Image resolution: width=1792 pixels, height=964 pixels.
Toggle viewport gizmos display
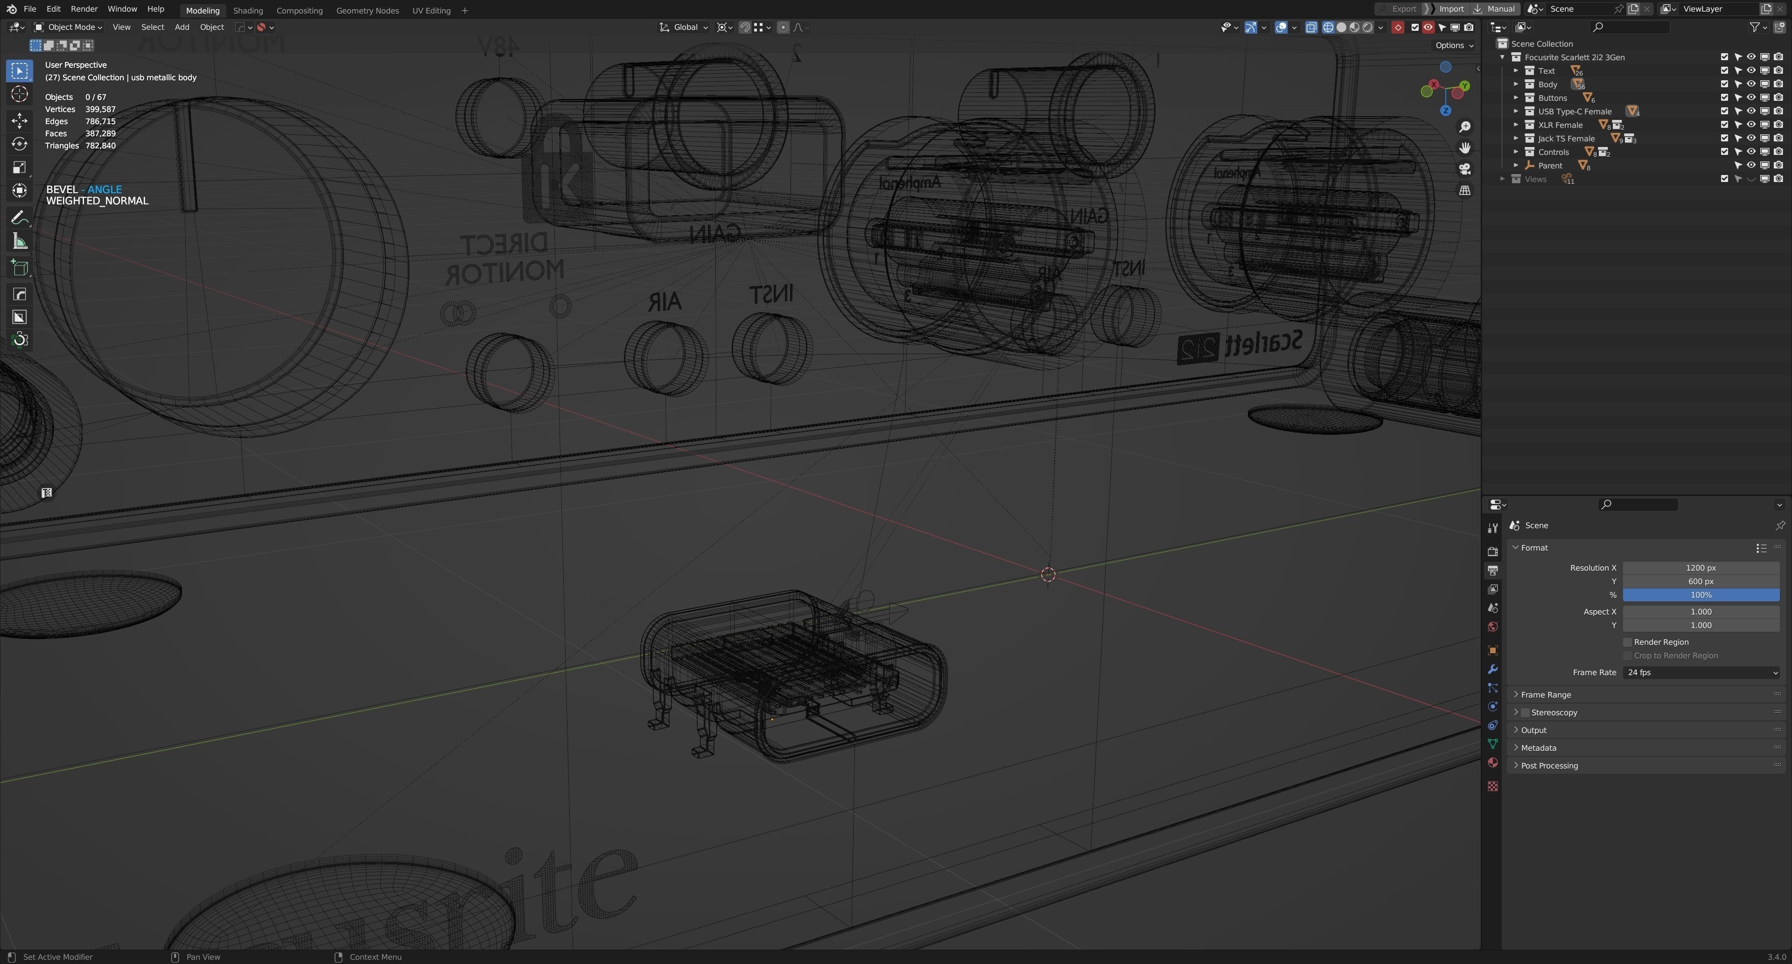coord(1250,27)
